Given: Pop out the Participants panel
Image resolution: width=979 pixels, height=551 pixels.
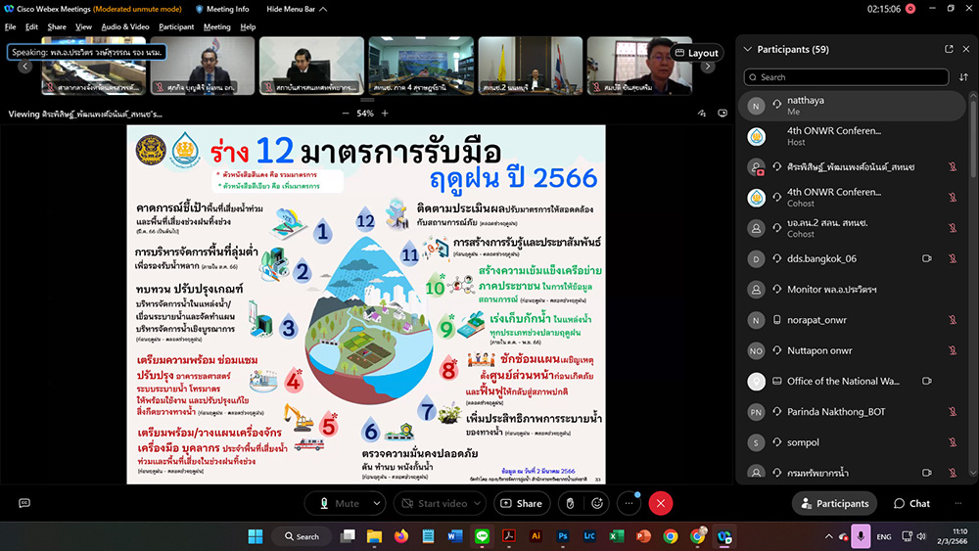Looking at the screenshot, I should [x=949, y=49].
